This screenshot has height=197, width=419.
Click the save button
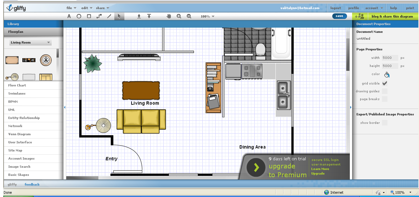(339, 16)
